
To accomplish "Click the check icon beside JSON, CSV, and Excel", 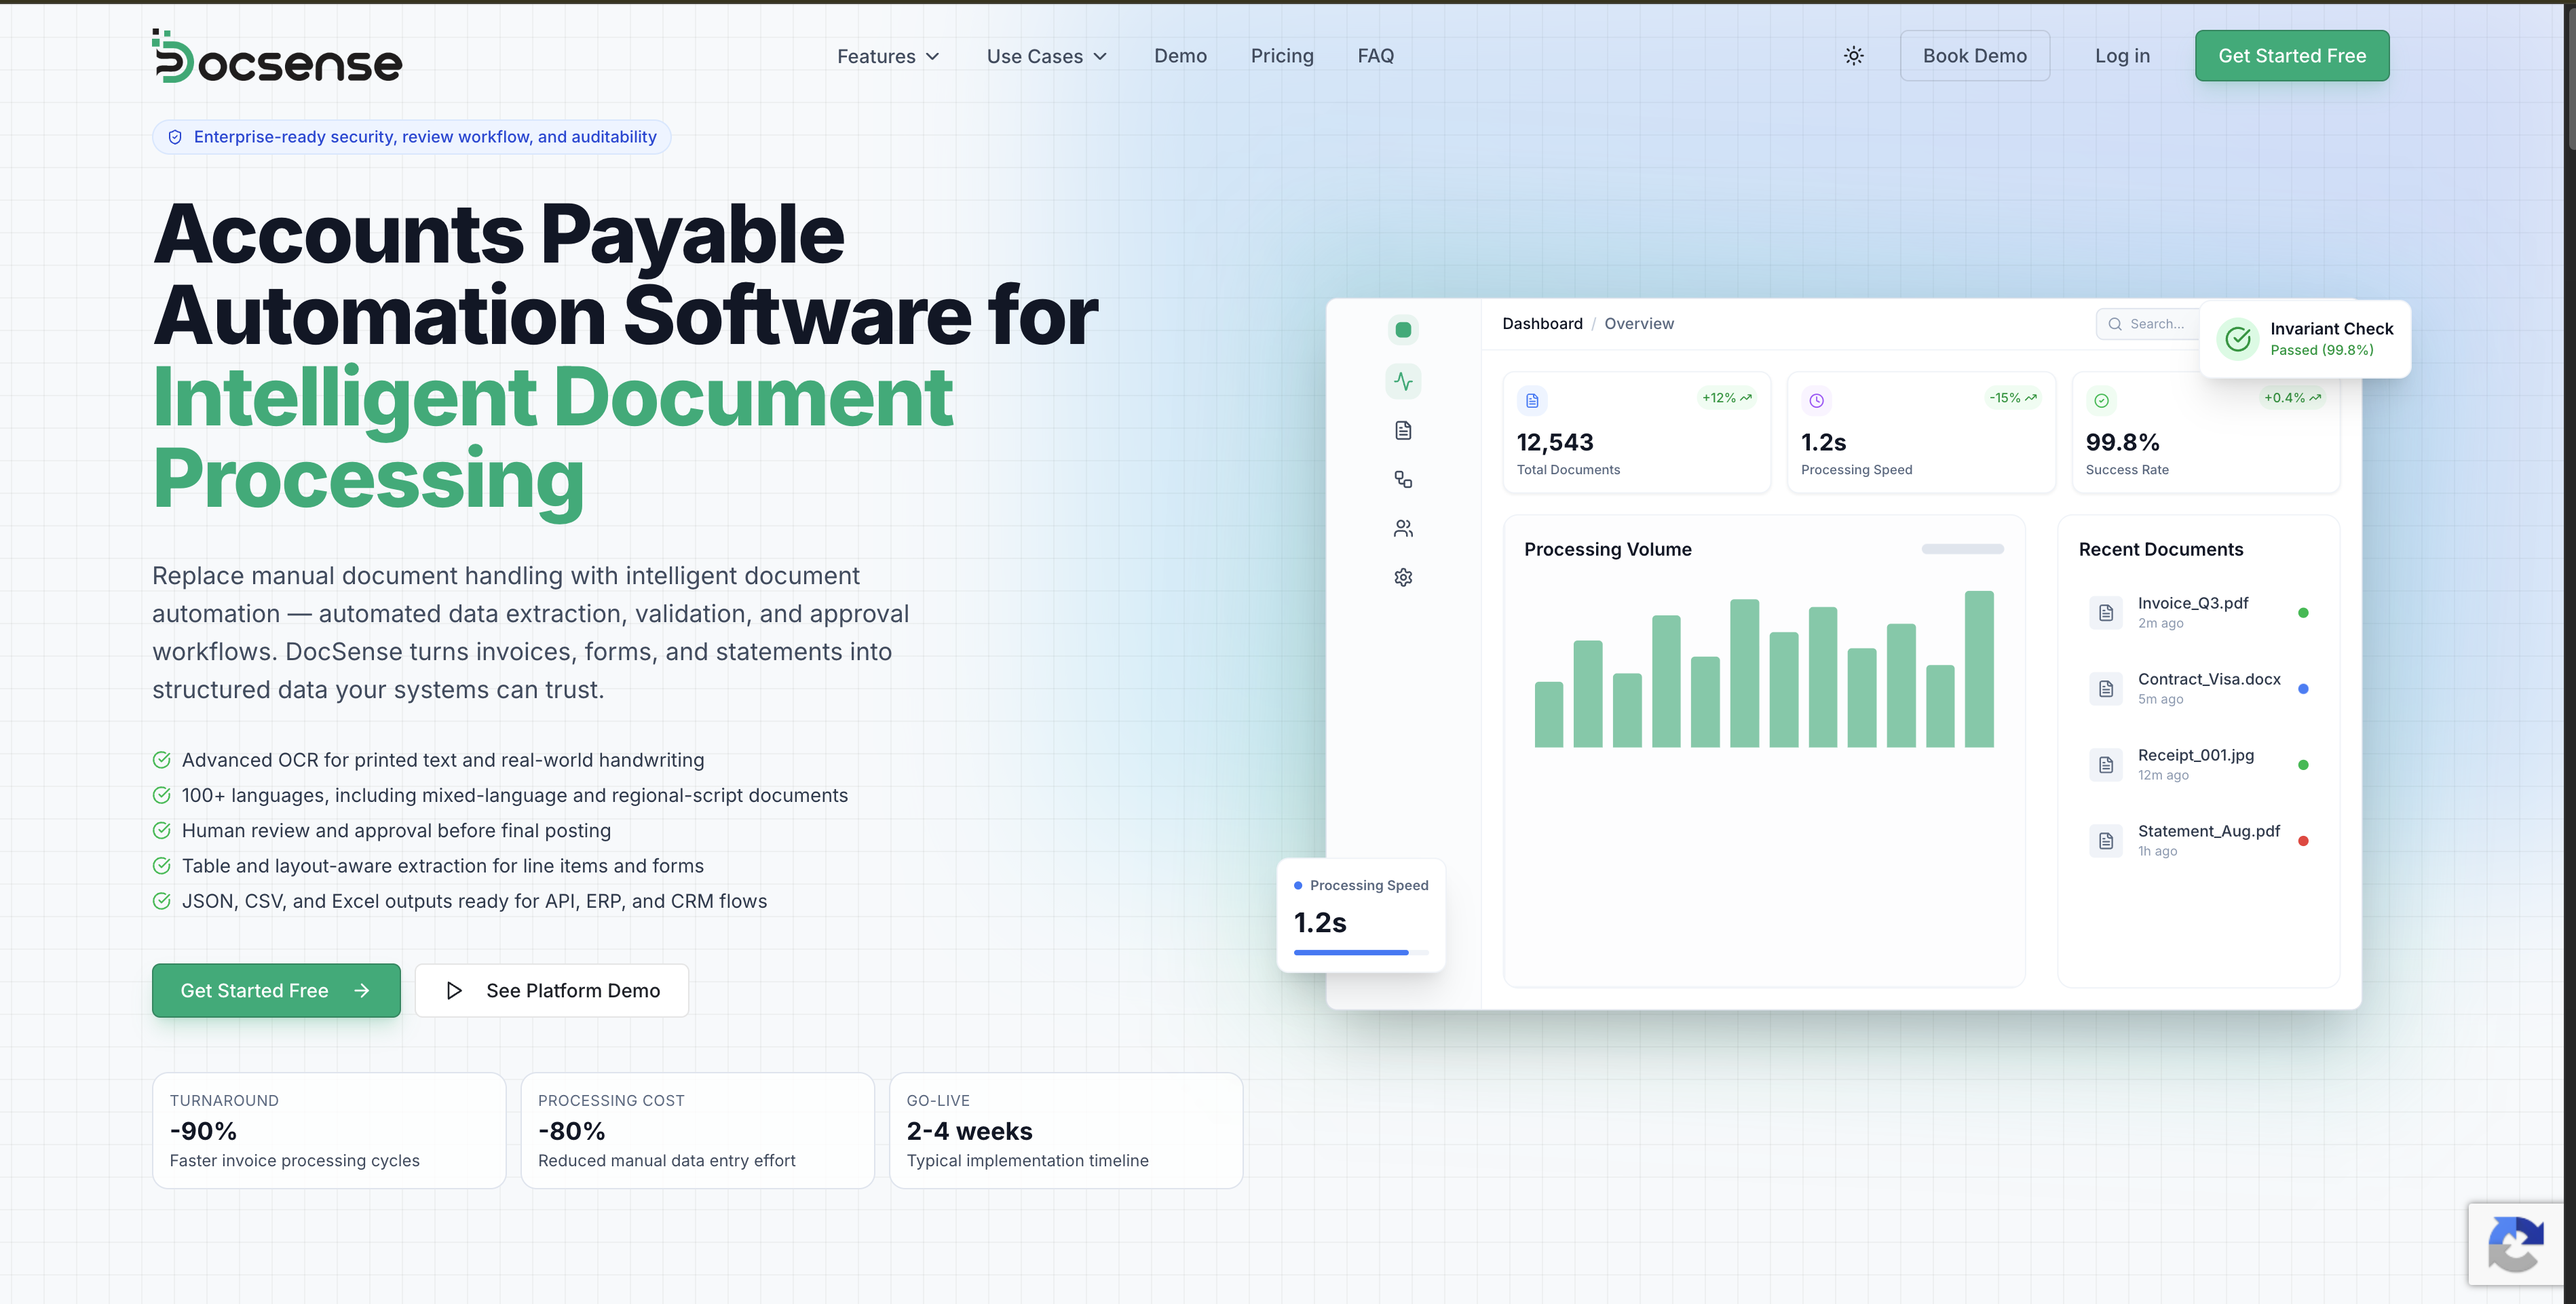I will [x=161, y=901].
